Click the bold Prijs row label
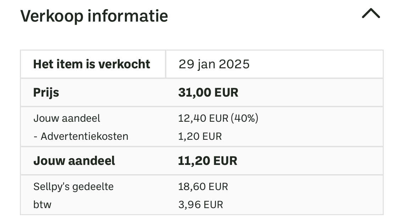This screenshot has width=415, height=218. 46,93
